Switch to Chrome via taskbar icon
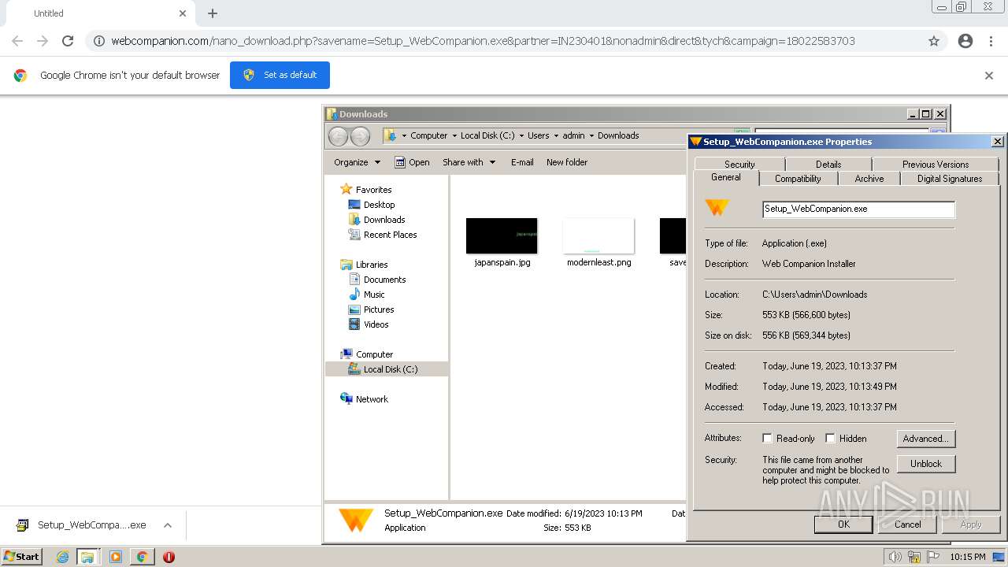 [142, 557]
